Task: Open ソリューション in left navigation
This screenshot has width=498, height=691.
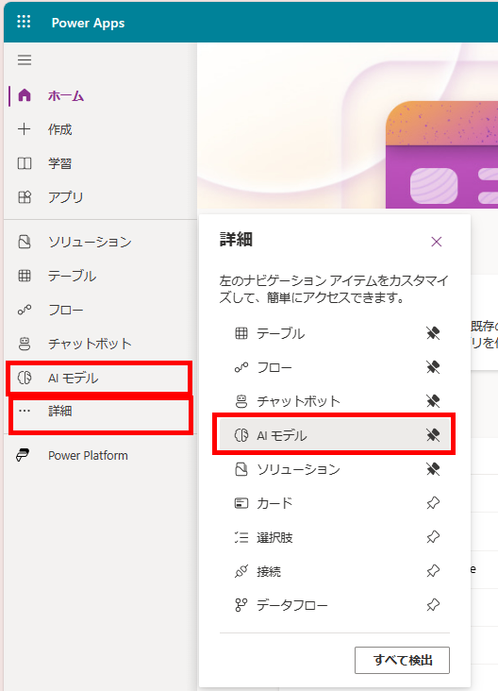Action: coord(100,242)
